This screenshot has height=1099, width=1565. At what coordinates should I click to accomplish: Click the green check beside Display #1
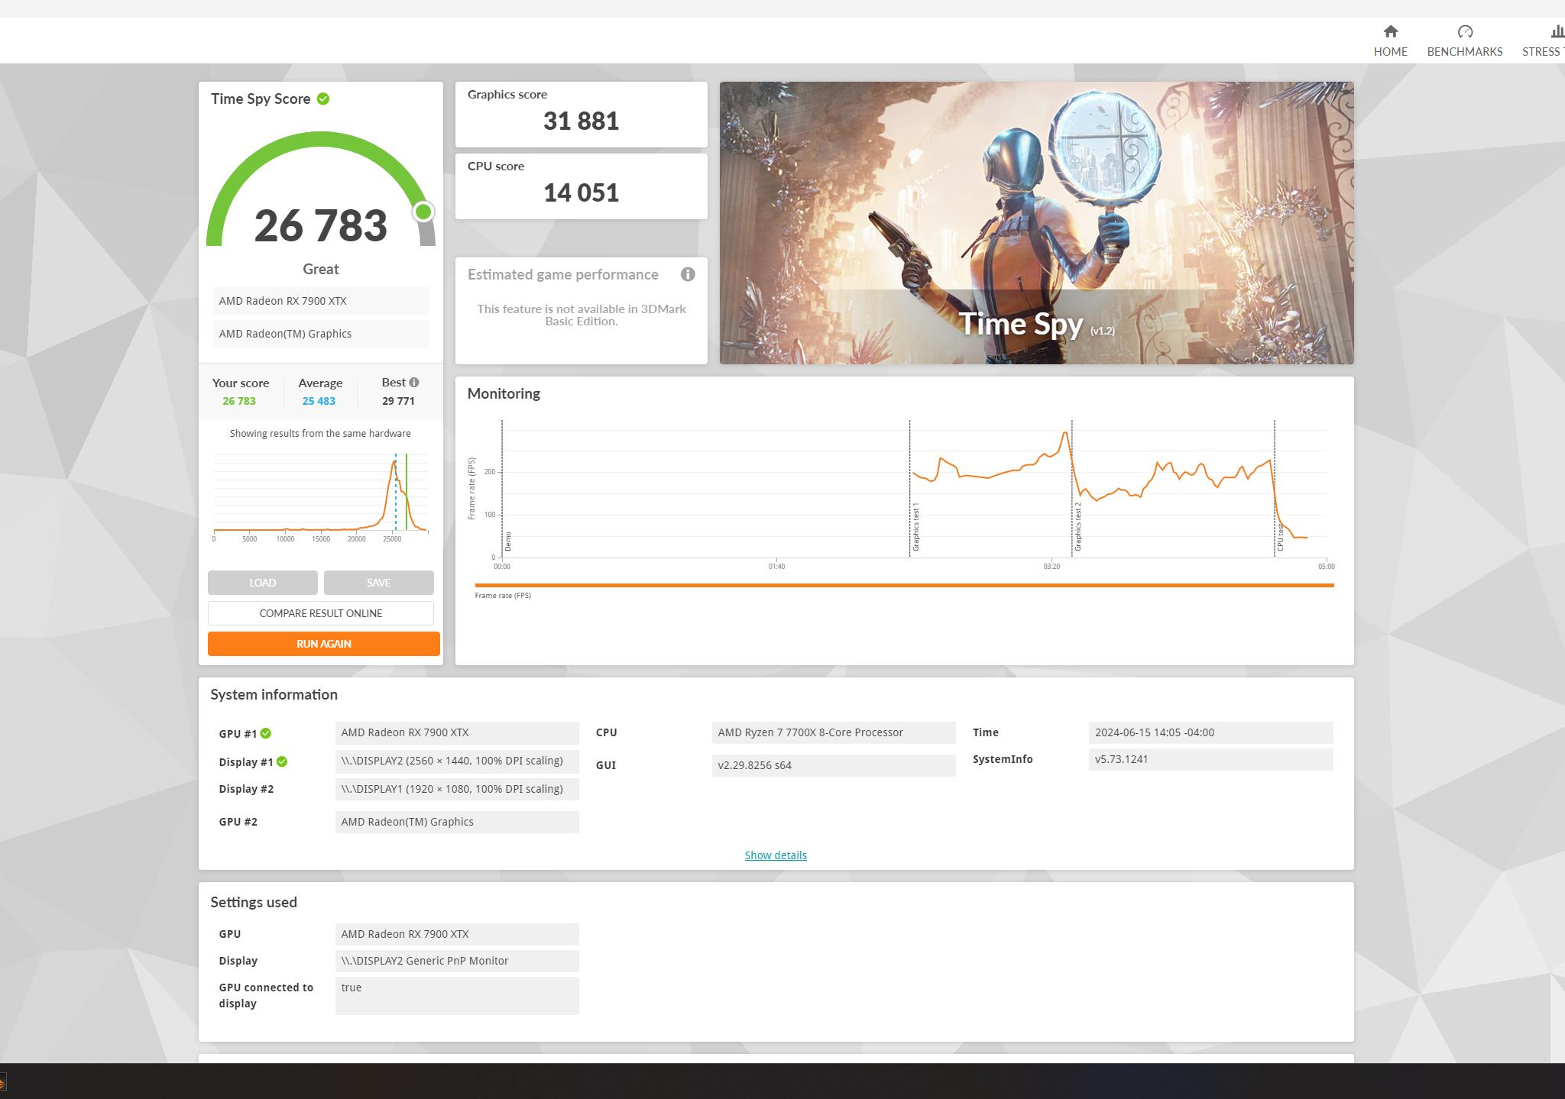tap(282, 761)
